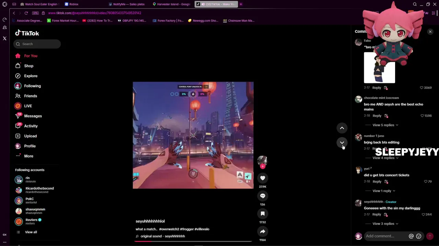
Task: View all following accounts
Action: pyautogui.click(x=31, y=232)
